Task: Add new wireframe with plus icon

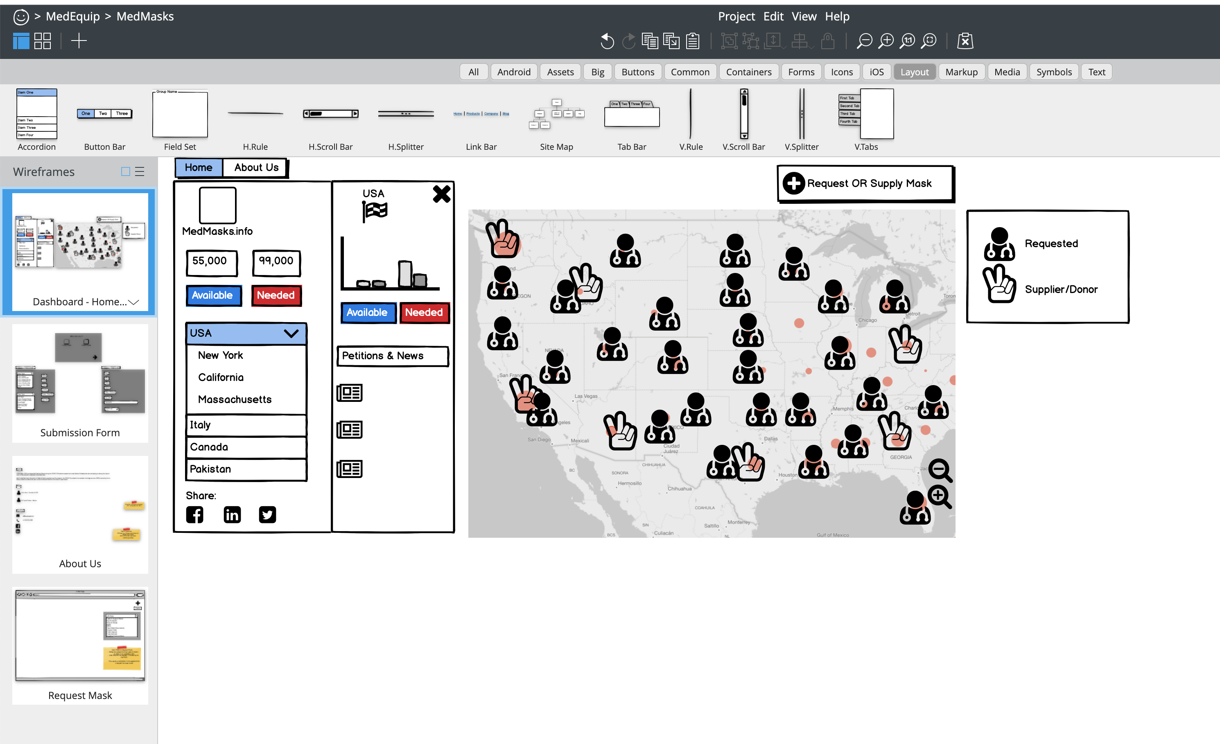Action: click(x=79, y=41)
